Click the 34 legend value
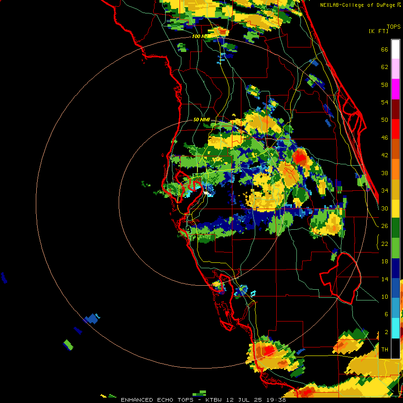Image resolution: width=403 pixels, height=403 pixels. 385,191
